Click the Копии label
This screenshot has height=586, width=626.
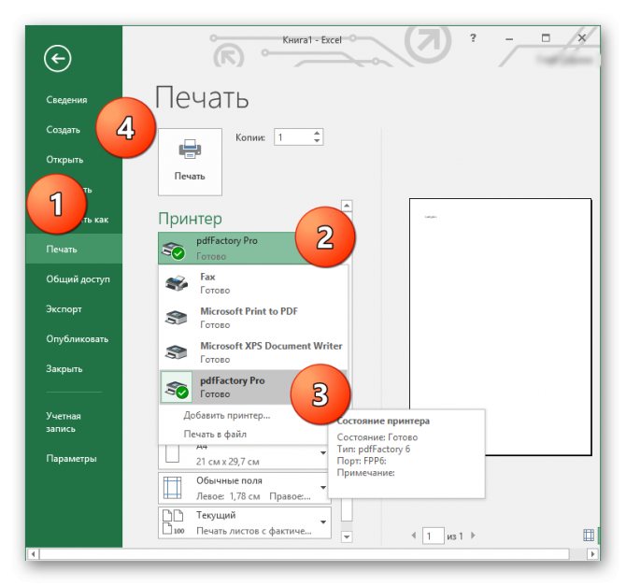tap(250, 137)
